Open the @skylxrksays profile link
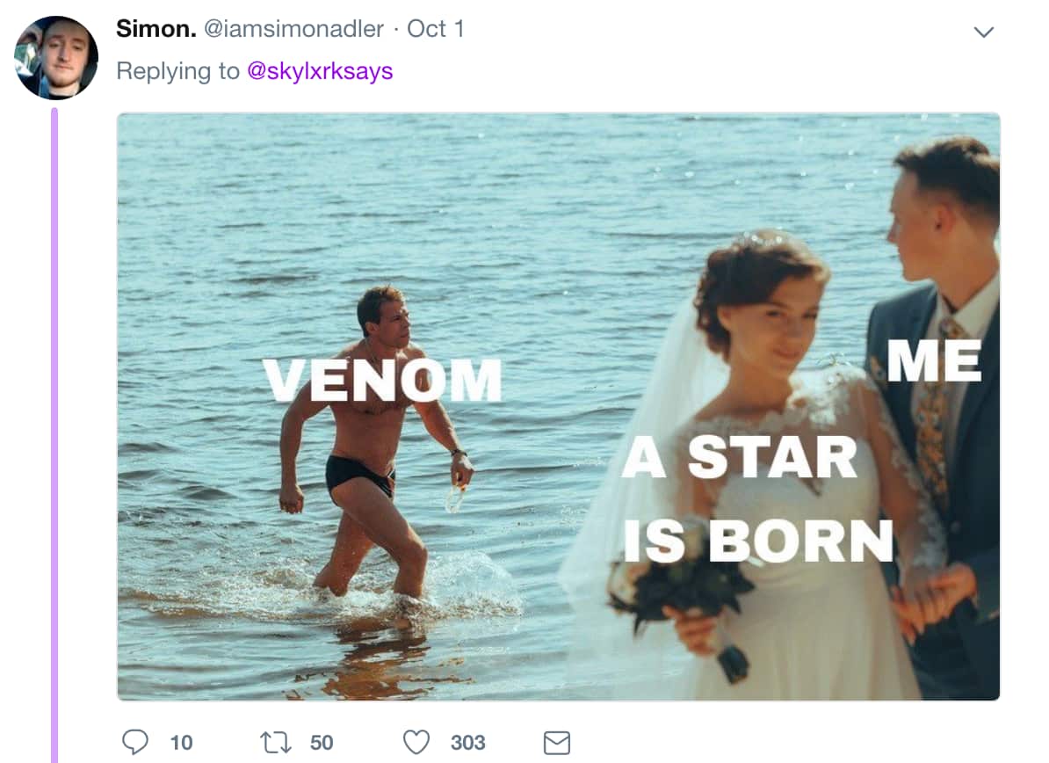Viewport: 1049px width, 763px height. click(x=320, y=71)
